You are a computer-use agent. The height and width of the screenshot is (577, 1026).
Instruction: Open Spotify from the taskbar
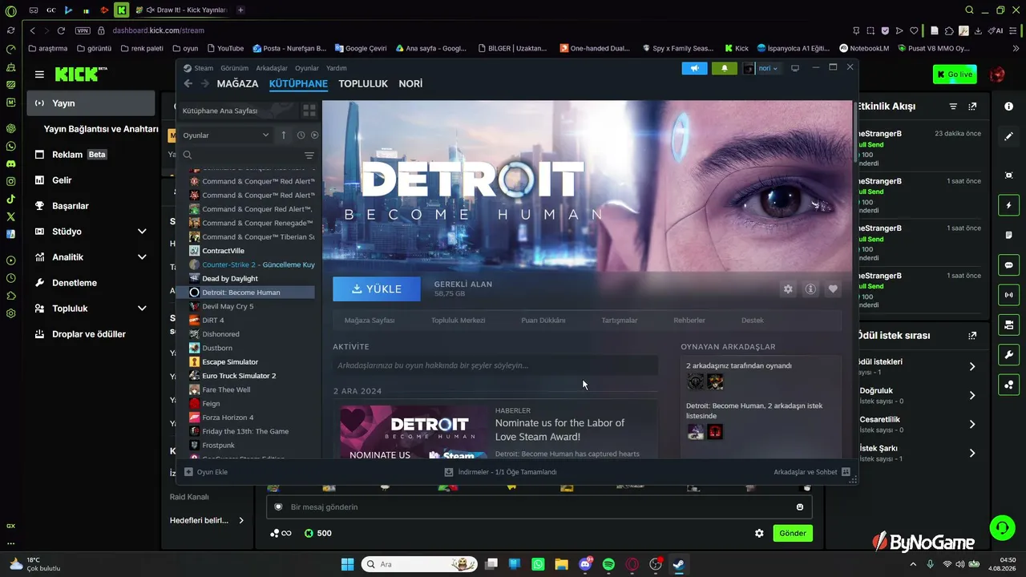pos(608,564)
